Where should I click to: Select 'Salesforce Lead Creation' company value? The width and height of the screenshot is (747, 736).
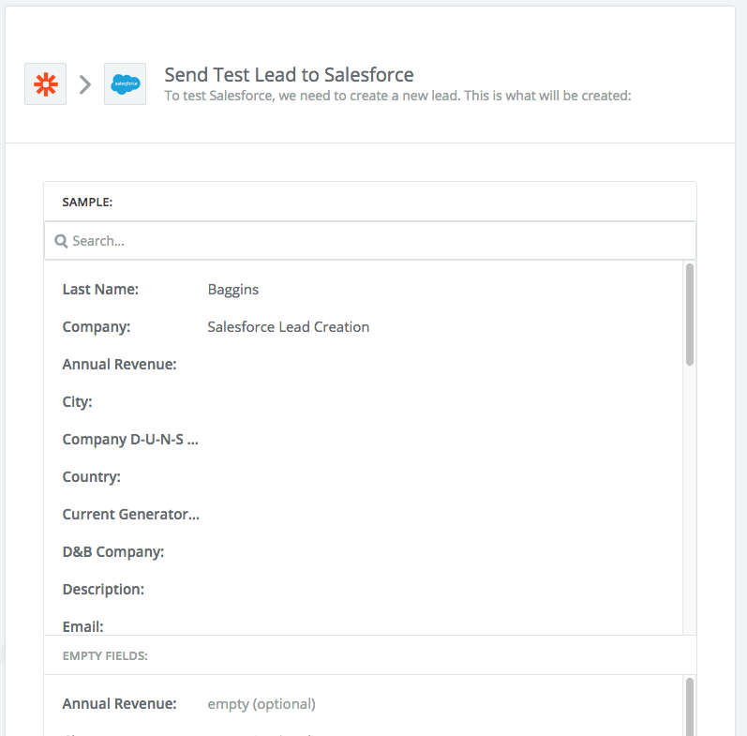coord(289,327)
